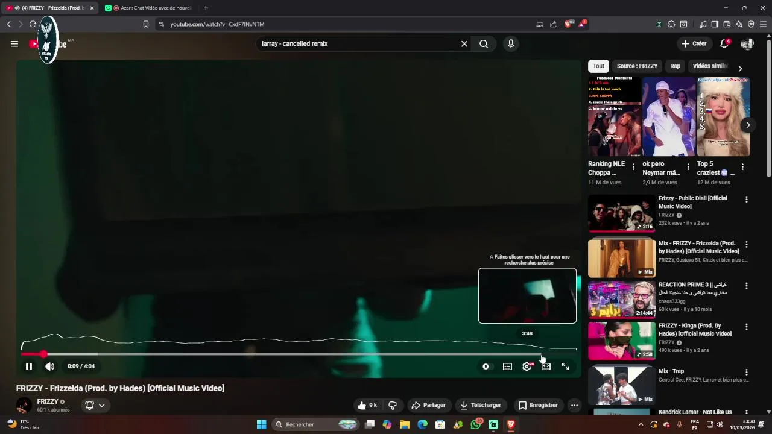Open more actions under the video
Screen dimensions: 772x434
(574, 406)
